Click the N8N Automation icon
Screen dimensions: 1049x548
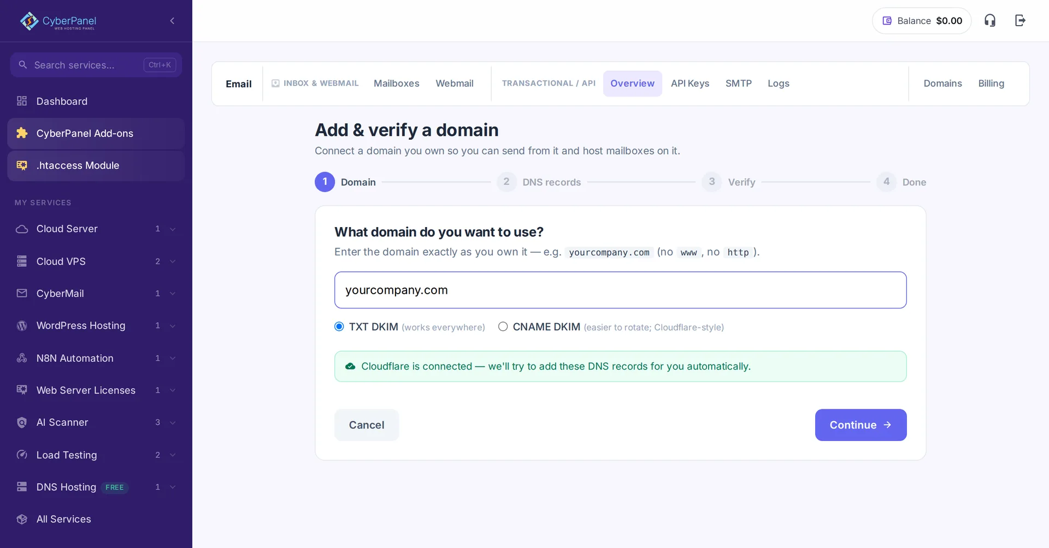[x=22, y=358]
